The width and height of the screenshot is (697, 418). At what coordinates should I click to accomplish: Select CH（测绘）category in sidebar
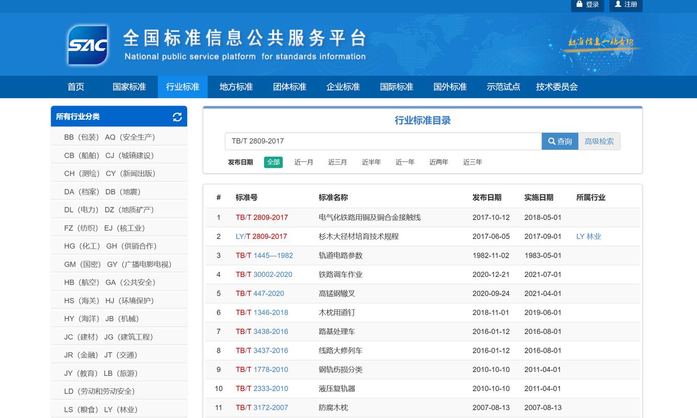82,173
